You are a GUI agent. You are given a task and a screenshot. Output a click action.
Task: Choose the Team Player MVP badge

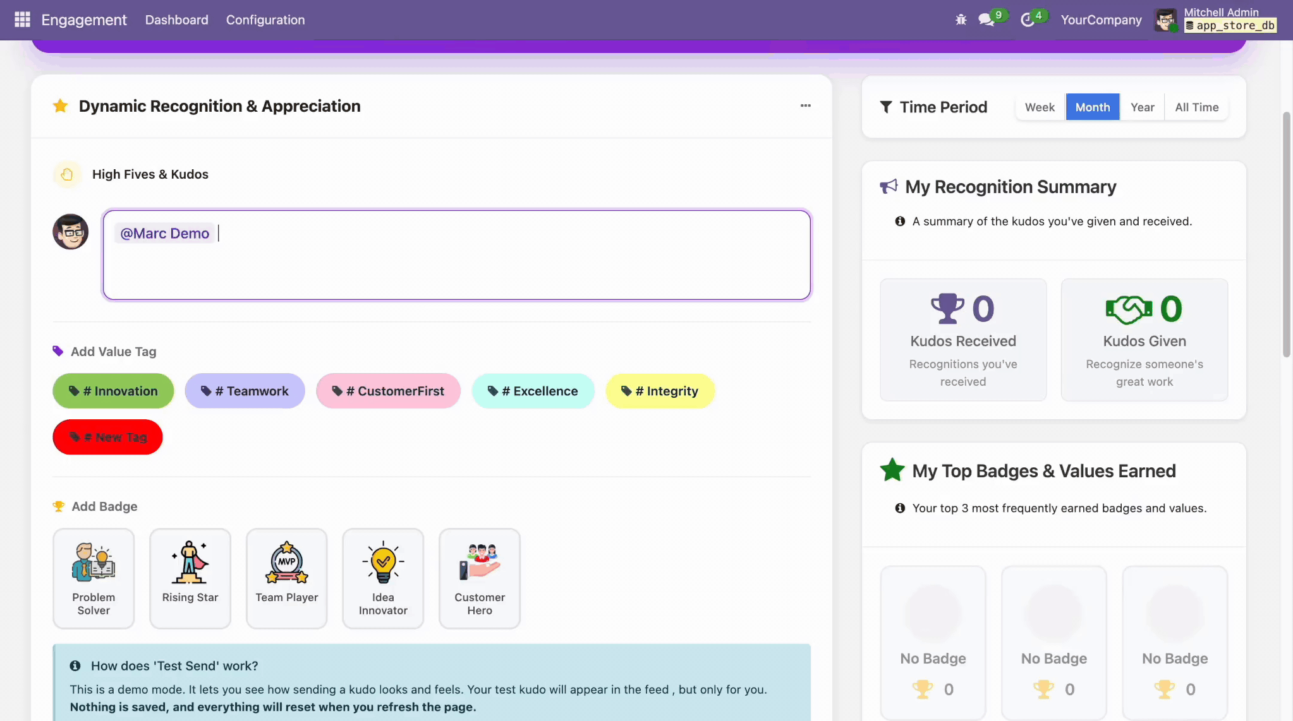point(287,578)
